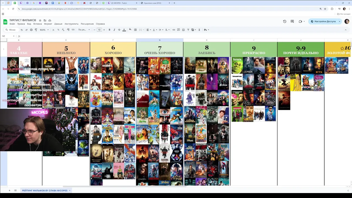The image size is (352, 198).
Task: Click the Increase decimal places icon
Action: 68,30
